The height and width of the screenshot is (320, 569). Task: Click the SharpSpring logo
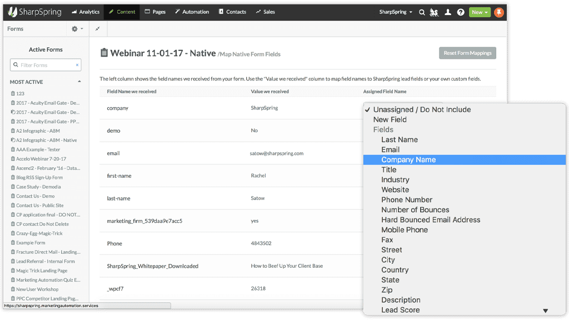point(35,12)
